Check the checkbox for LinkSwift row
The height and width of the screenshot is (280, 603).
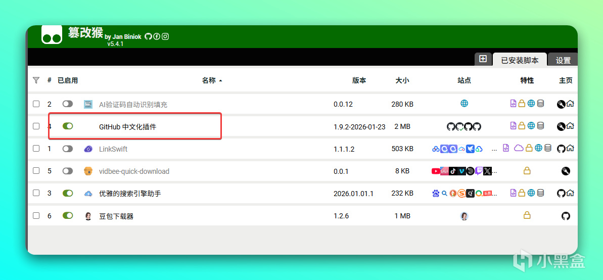(x=36, y=149)
